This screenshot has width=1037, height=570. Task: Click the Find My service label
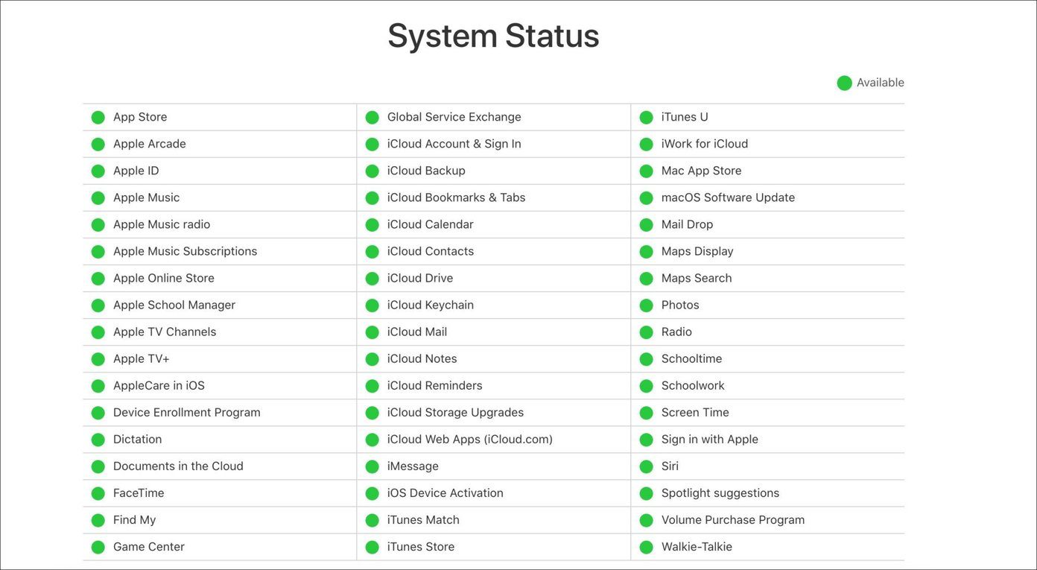pos(135,519)
